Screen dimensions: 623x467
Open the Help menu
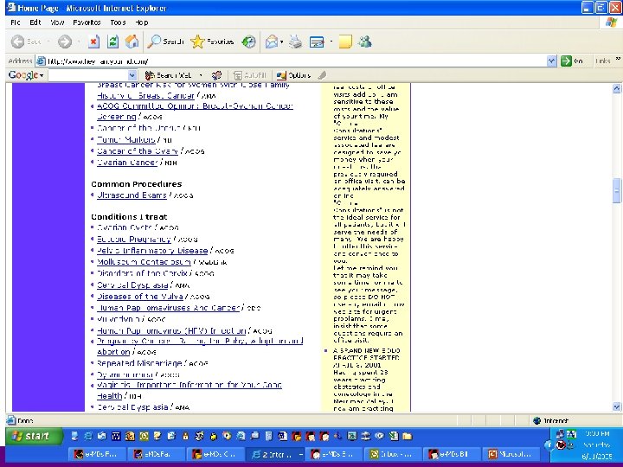point(142,22)
